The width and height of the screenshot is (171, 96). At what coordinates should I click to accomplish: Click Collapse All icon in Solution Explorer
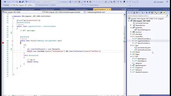(x=149, y=13)
